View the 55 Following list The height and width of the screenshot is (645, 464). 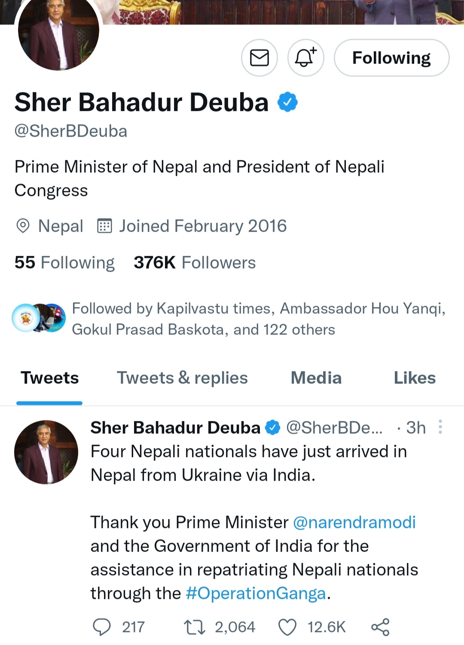[64, 263]
